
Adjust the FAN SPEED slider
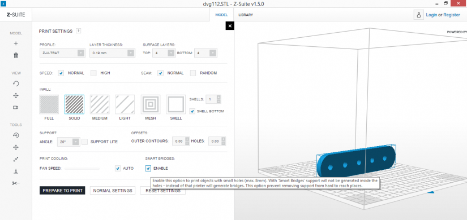[x=82, y=169]
